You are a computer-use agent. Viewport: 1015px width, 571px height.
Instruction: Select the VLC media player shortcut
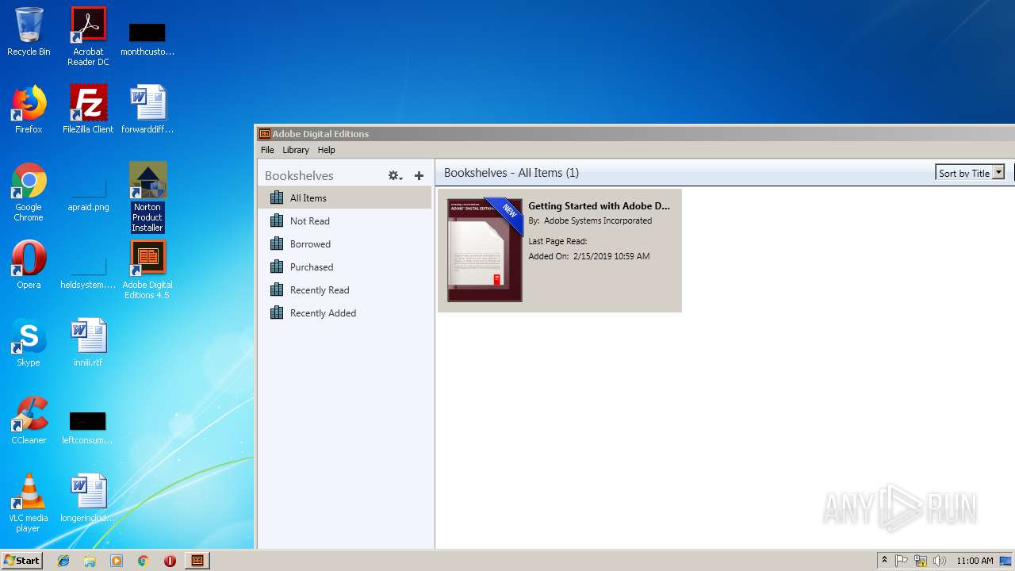(29, 503)
